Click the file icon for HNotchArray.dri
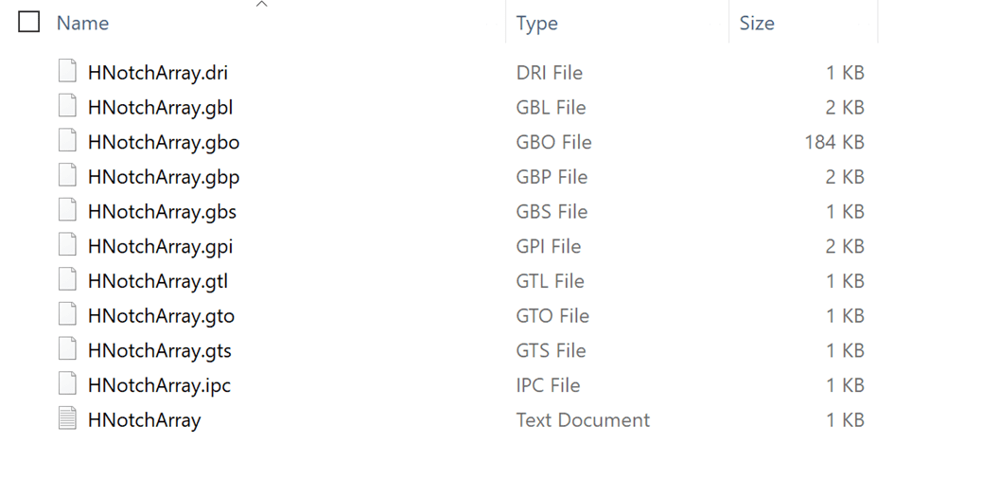999x478 pixels. coord(67,72)
